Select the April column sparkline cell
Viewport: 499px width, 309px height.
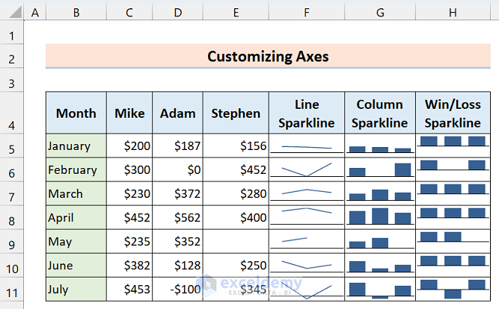pos(381,216)
